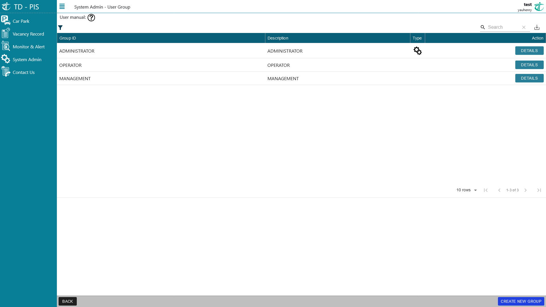Click the Create New Group button
The image size is (546, 307).
click(x=521, y=301)
